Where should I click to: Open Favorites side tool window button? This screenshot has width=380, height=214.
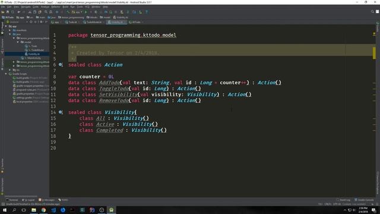pos(2,166)
